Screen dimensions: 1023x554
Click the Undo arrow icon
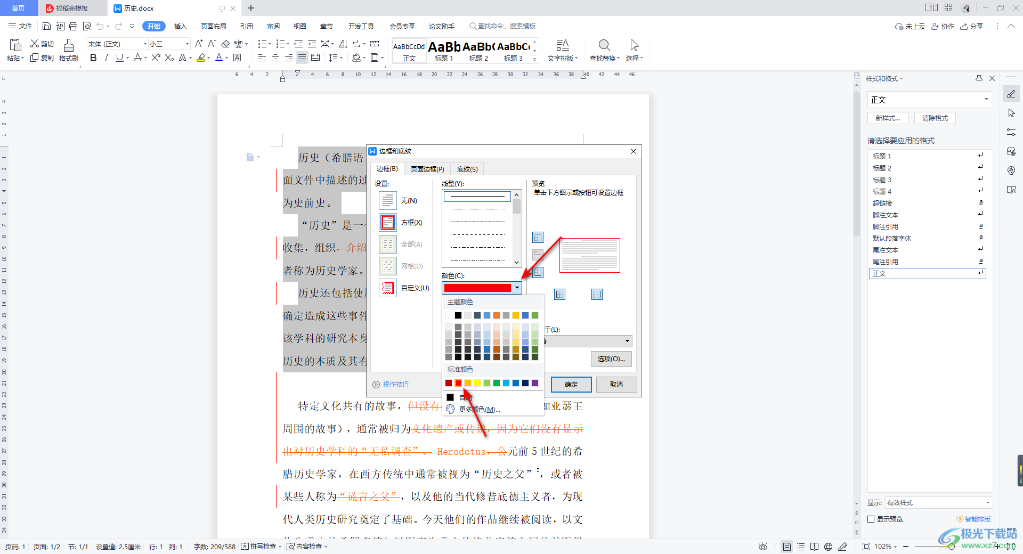100,26
